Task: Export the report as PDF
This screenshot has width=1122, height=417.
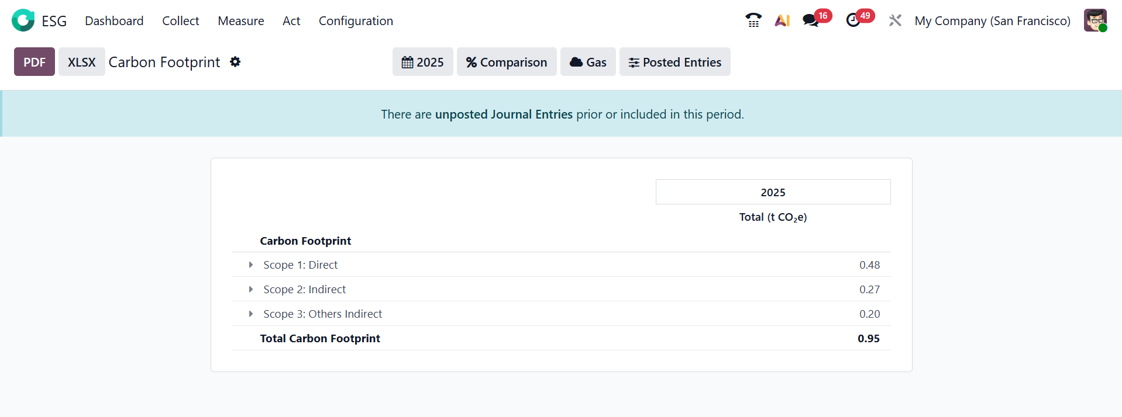Action: 35,62
